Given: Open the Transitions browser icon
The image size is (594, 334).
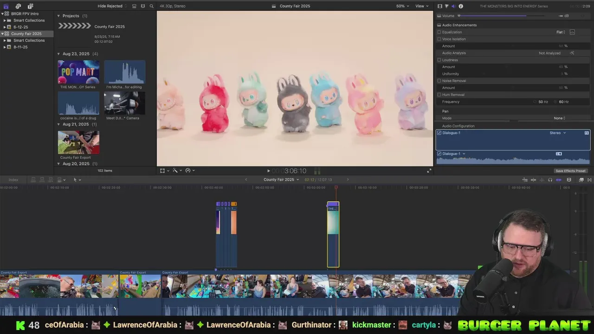Looking at the screenshot, I should [x=589, y=180].
